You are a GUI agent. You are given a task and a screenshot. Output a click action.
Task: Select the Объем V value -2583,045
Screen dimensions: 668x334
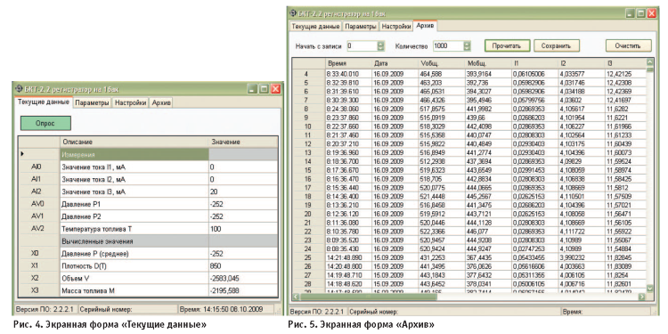[x=243, y=279]
